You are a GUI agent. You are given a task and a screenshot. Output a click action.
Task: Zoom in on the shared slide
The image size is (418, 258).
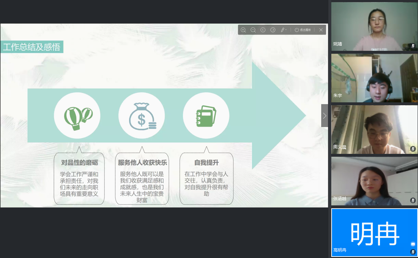pos(243,30)
